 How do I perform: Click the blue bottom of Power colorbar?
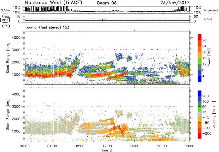200,79
